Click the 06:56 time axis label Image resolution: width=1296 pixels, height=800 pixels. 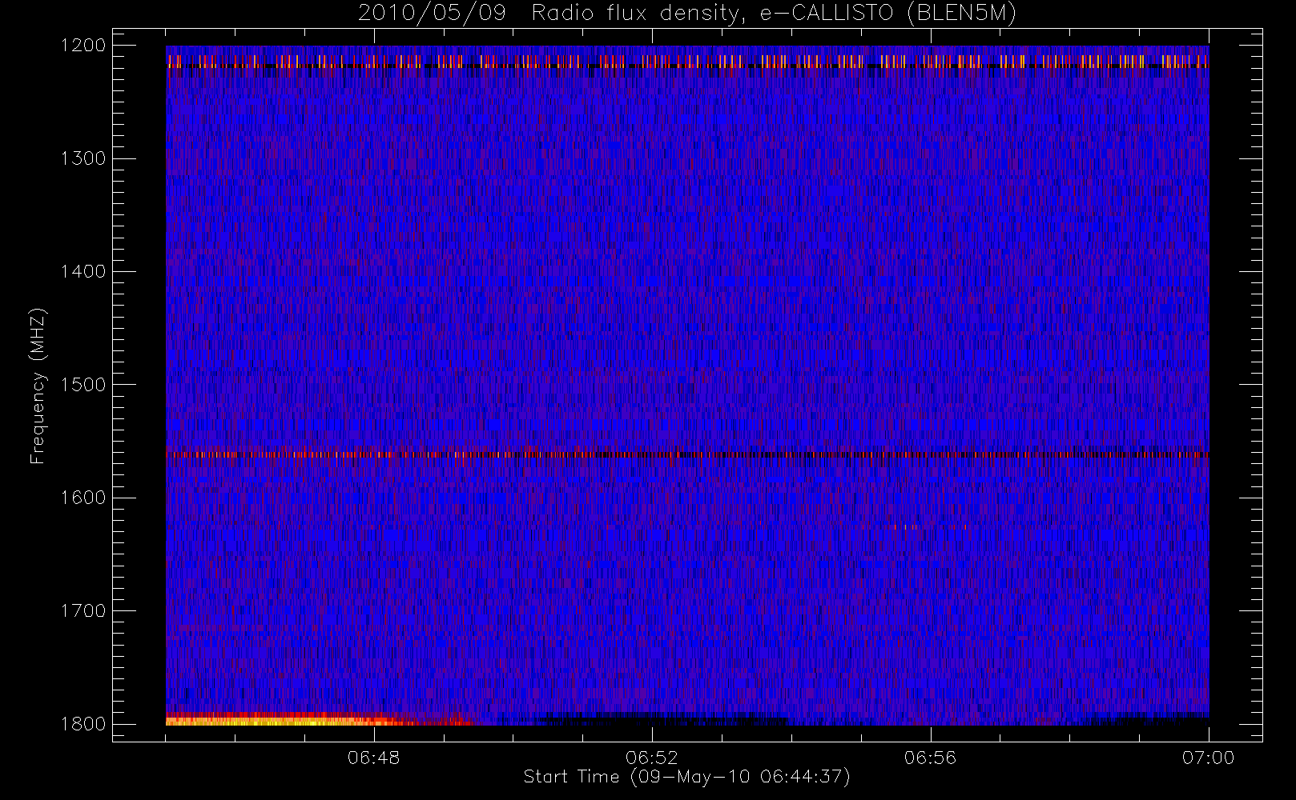coord(930,758)
